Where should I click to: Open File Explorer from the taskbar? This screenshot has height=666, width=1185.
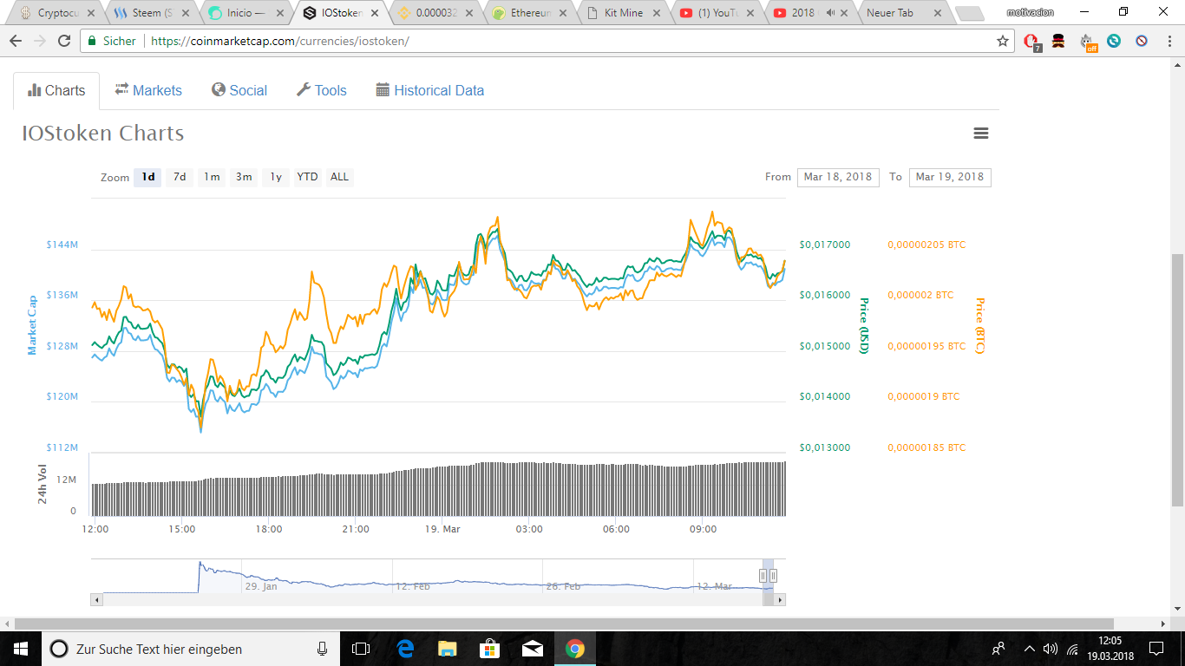pyautogui.click(x=447, y=649)
